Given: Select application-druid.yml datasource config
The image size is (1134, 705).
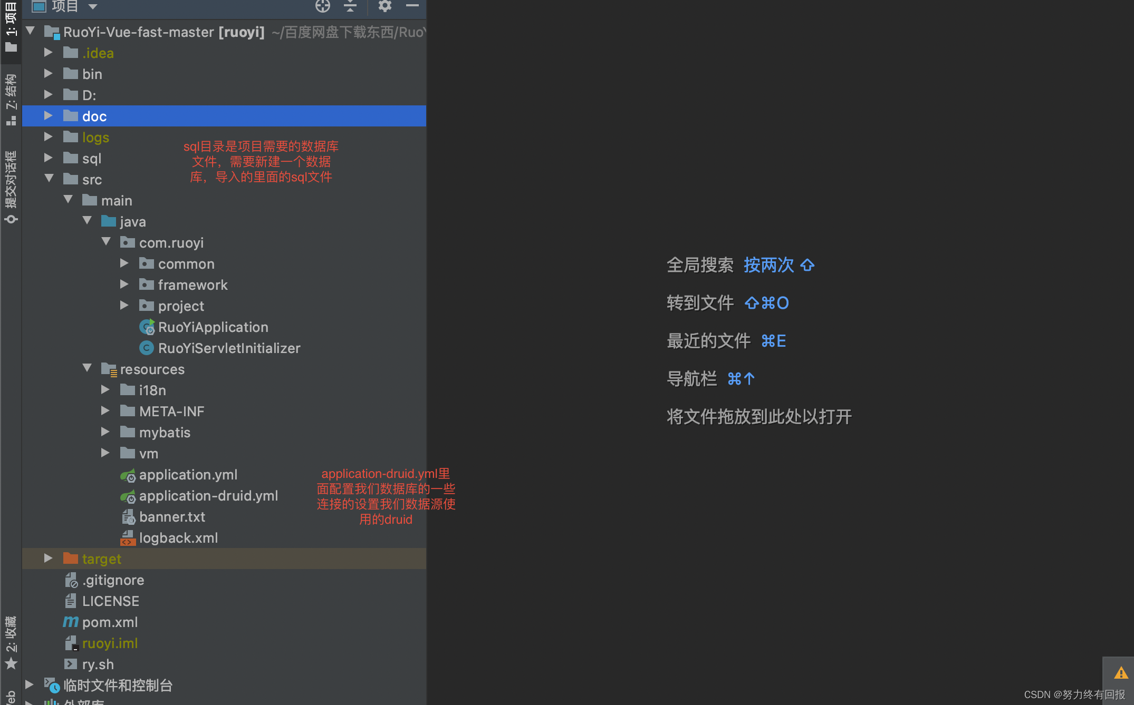Looking at the screenshot, I should tap(207, 495).
